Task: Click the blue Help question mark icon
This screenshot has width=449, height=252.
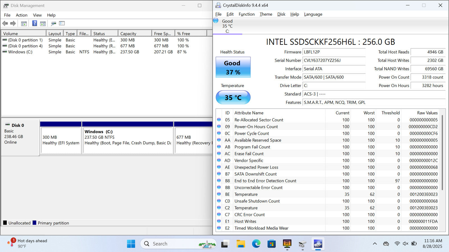Action: (x=35, y=24)
